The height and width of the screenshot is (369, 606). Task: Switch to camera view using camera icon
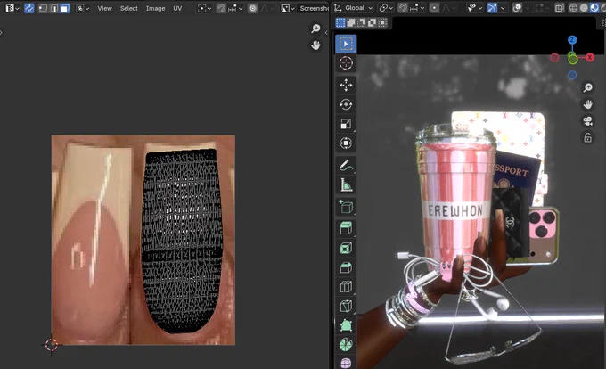(588, 121)
